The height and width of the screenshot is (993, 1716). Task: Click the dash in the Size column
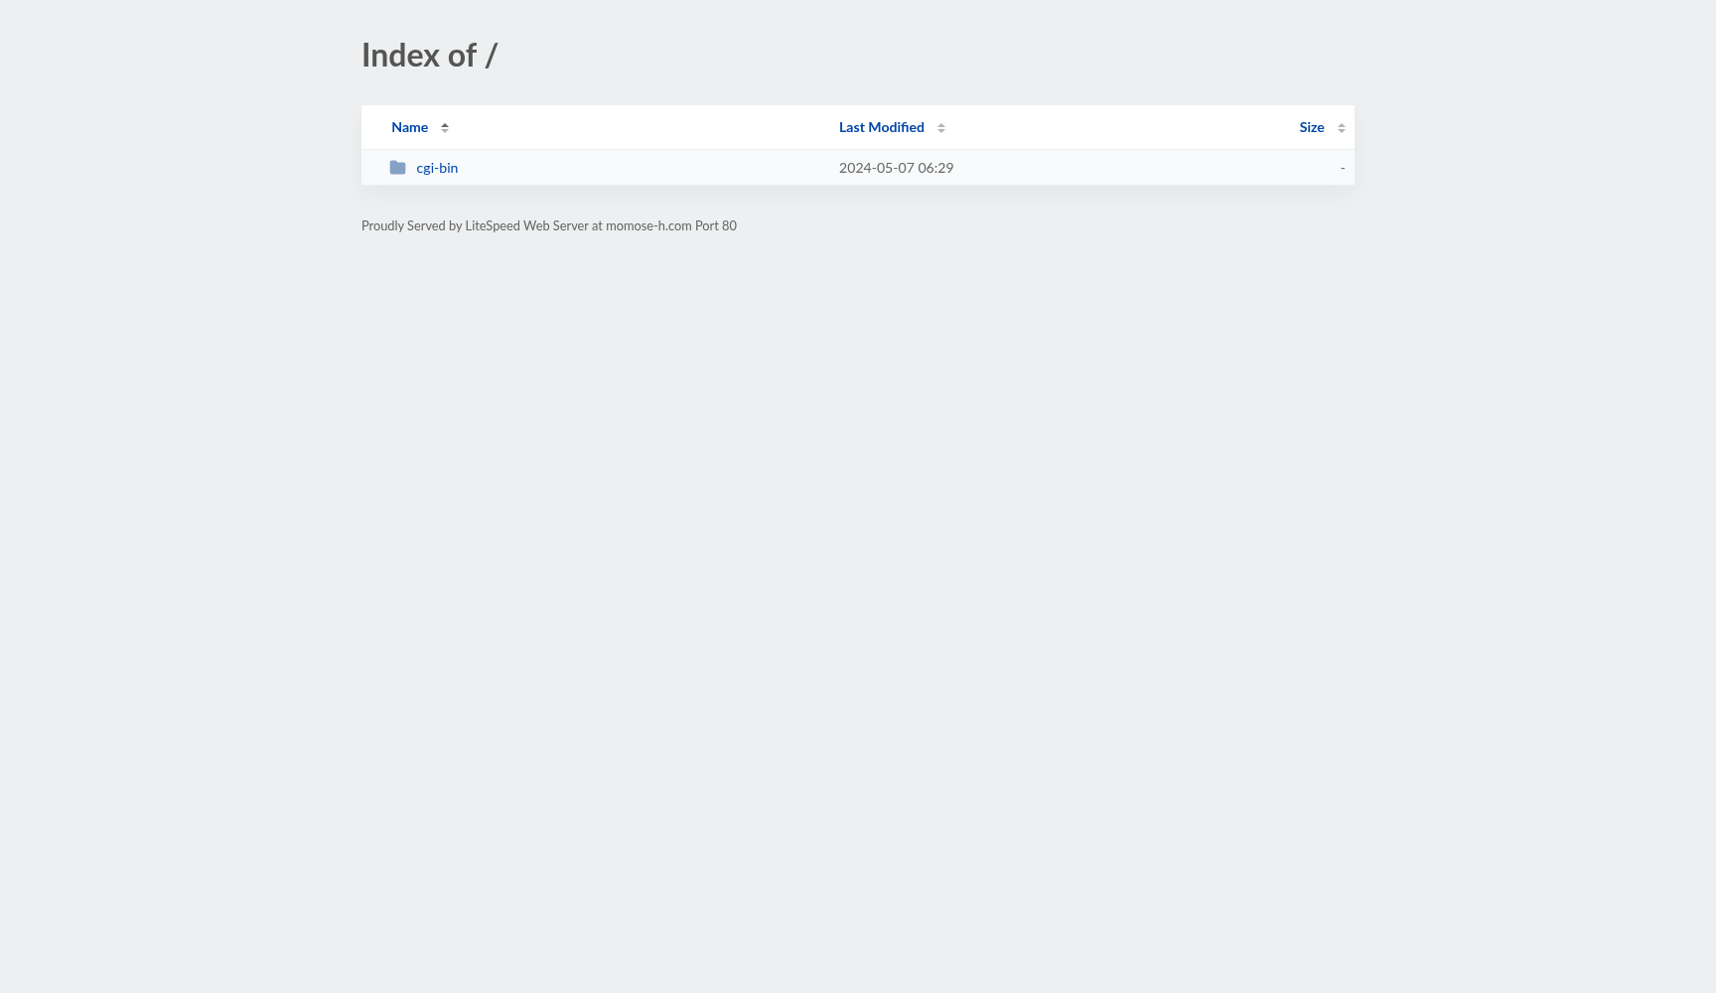coord(1343,168)
